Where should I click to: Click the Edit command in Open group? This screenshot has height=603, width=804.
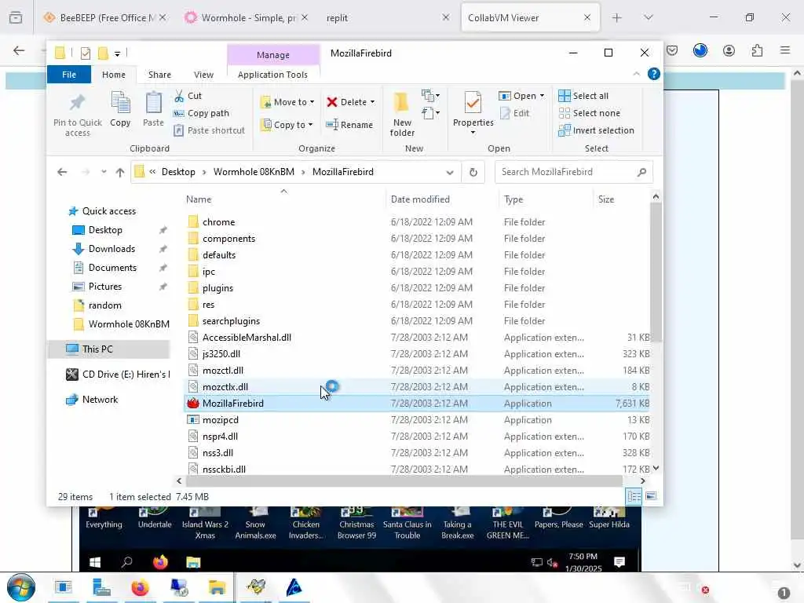[x=514, y=113]
